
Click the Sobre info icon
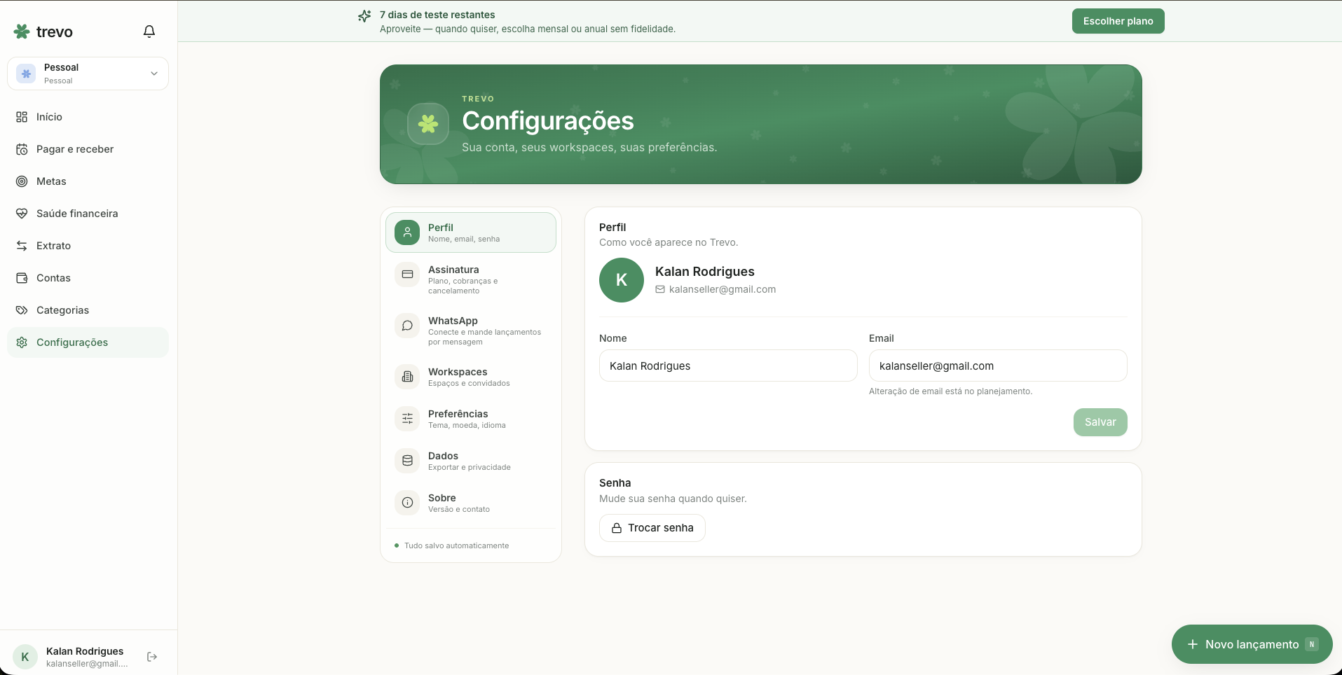(407, 503)
